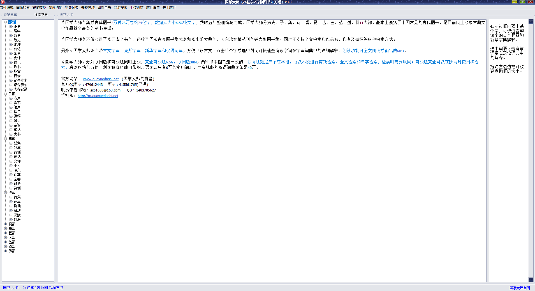Minimize the 国学大师 window
The image size is (535, 291).
click(515, 2)
